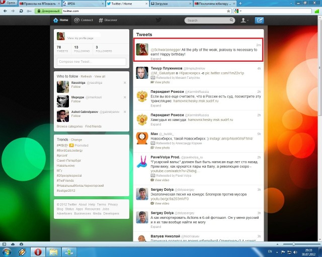
Task: Dismiss the Rasstriga suggestion
Action: coord(125,83)
